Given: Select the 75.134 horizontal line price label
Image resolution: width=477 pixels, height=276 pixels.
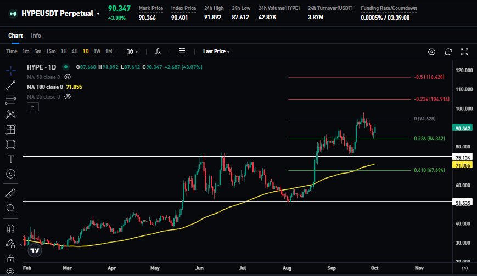Looking at the screenshot, I should click(463, 158).
